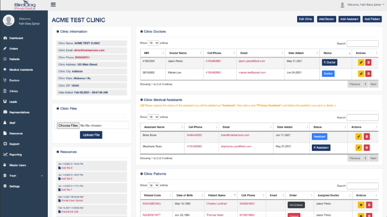Toggle the hamburger menu icon

tap(53, 5)
